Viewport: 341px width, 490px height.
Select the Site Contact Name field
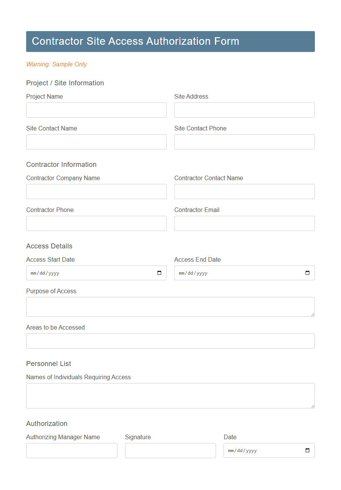(x=96, y=142)
